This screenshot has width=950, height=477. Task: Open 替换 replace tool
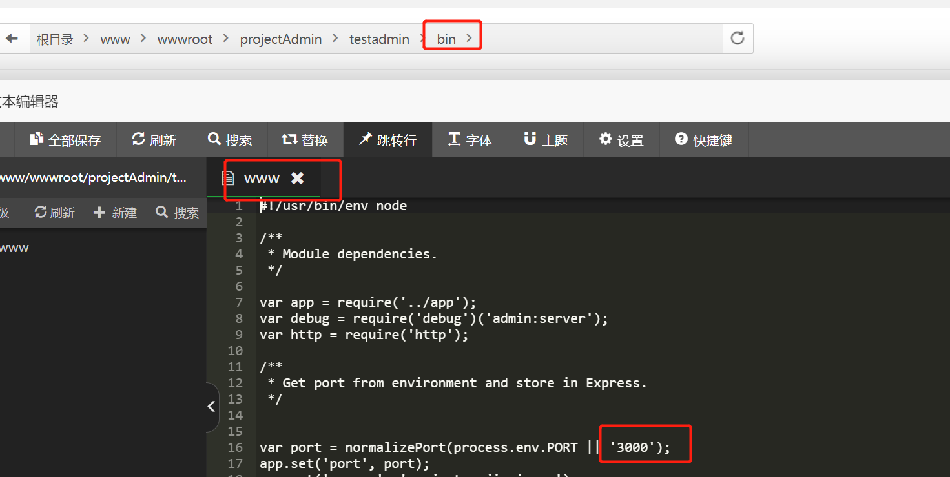coord(305,140)
